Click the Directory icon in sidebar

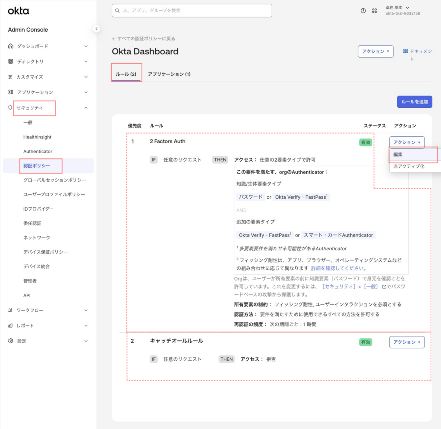pos(11,61)
